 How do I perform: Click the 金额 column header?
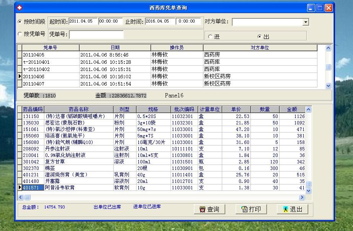292,109
